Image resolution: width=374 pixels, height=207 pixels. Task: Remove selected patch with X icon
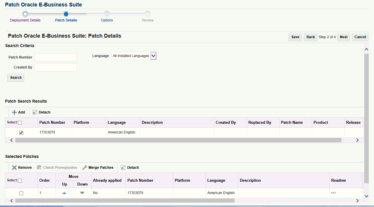pyautogui.click(x=14, y=168)
